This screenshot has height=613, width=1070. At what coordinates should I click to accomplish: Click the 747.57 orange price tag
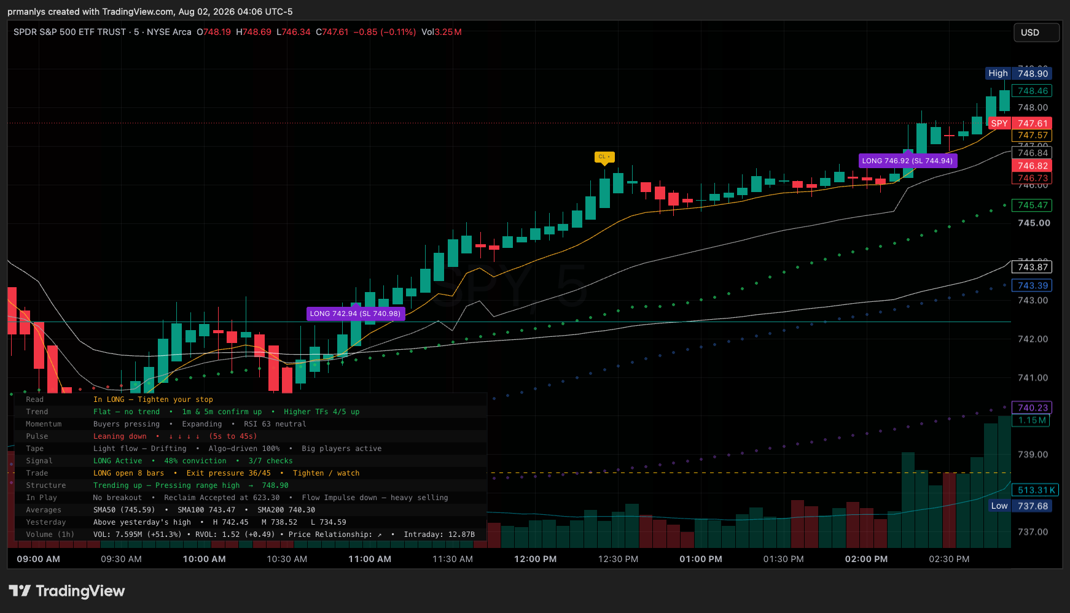(1032, 135)
